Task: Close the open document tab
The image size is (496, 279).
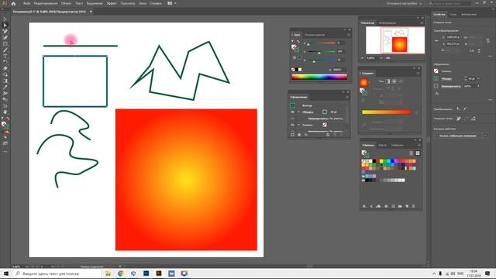Action: [91, 12]
